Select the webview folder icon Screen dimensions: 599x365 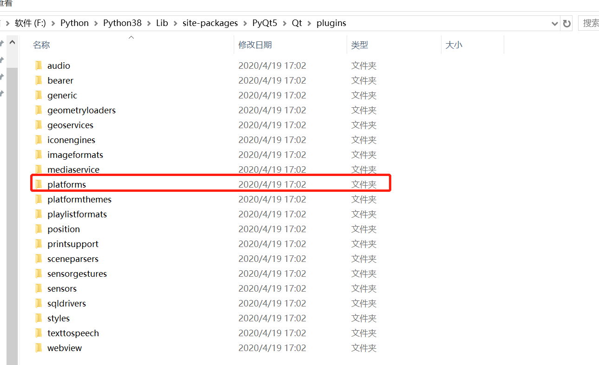[x=39, y=348]
